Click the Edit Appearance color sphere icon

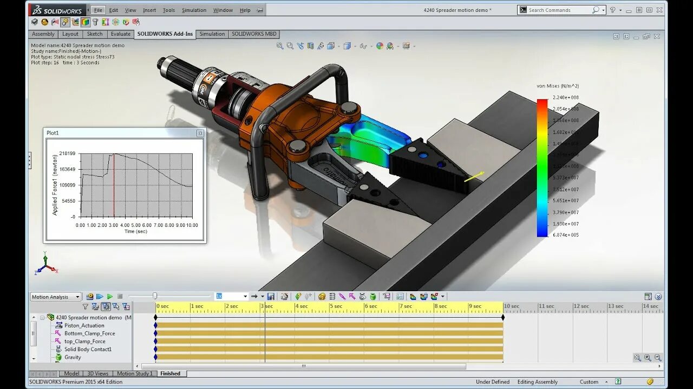[x=380, y=46]
